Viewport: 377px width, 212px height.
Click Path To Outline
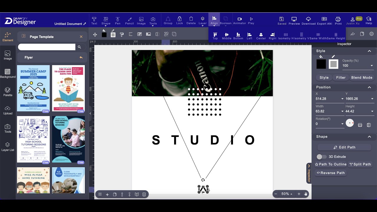(330, 164)
